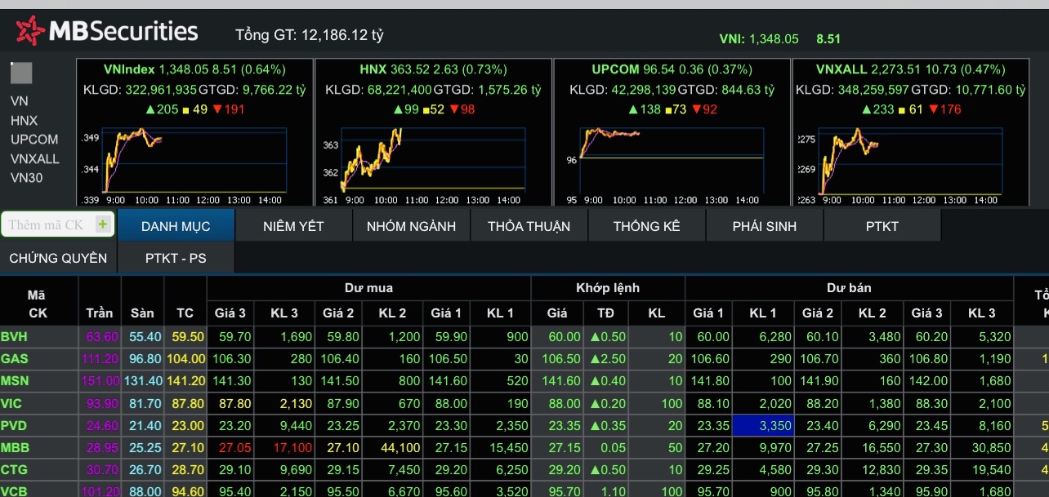Click the MBSecurities logo

pos(107,32)
